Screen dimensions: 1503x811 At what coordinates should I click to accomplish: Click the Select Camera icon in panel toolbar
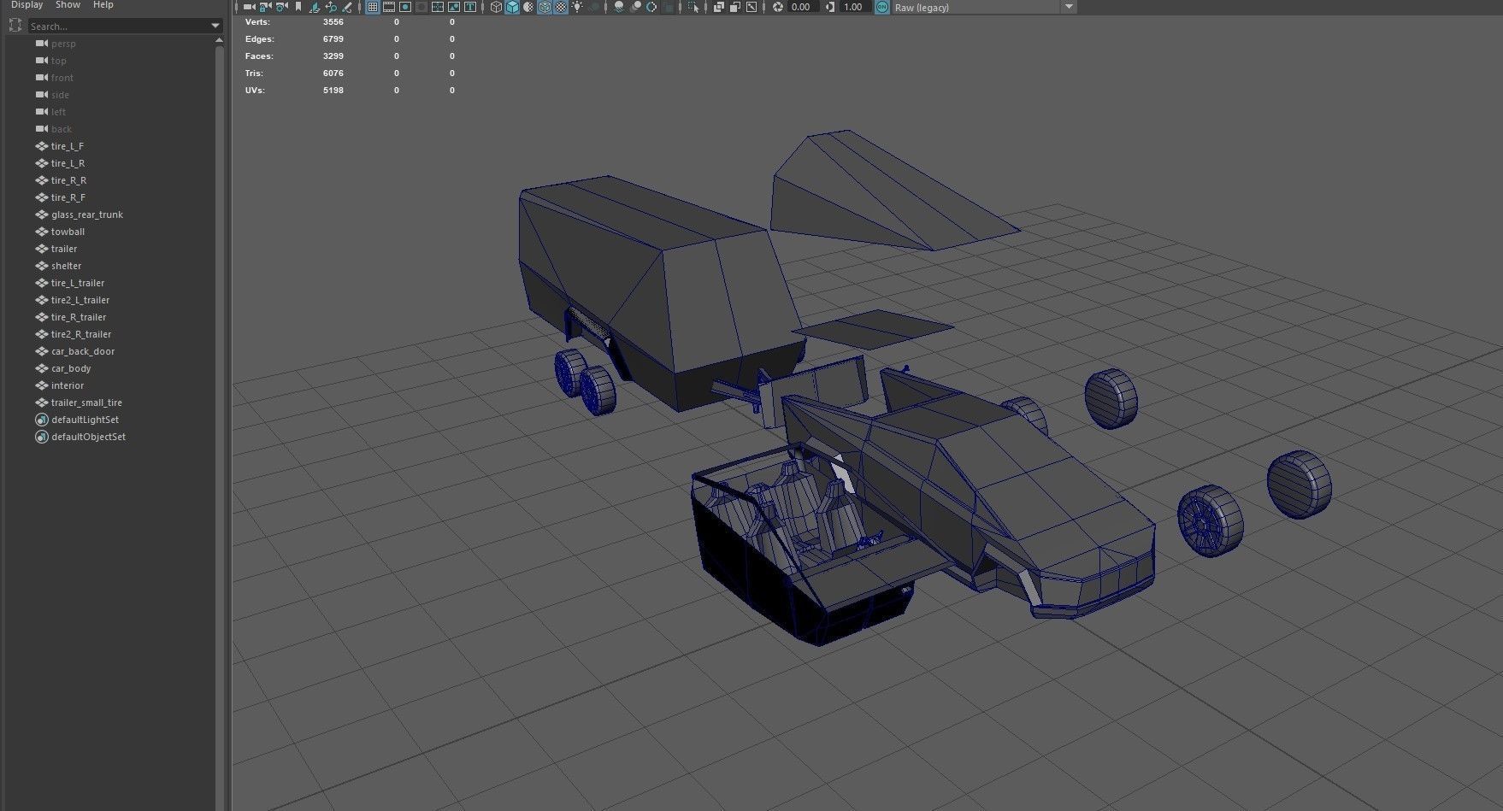click(249, 7)
